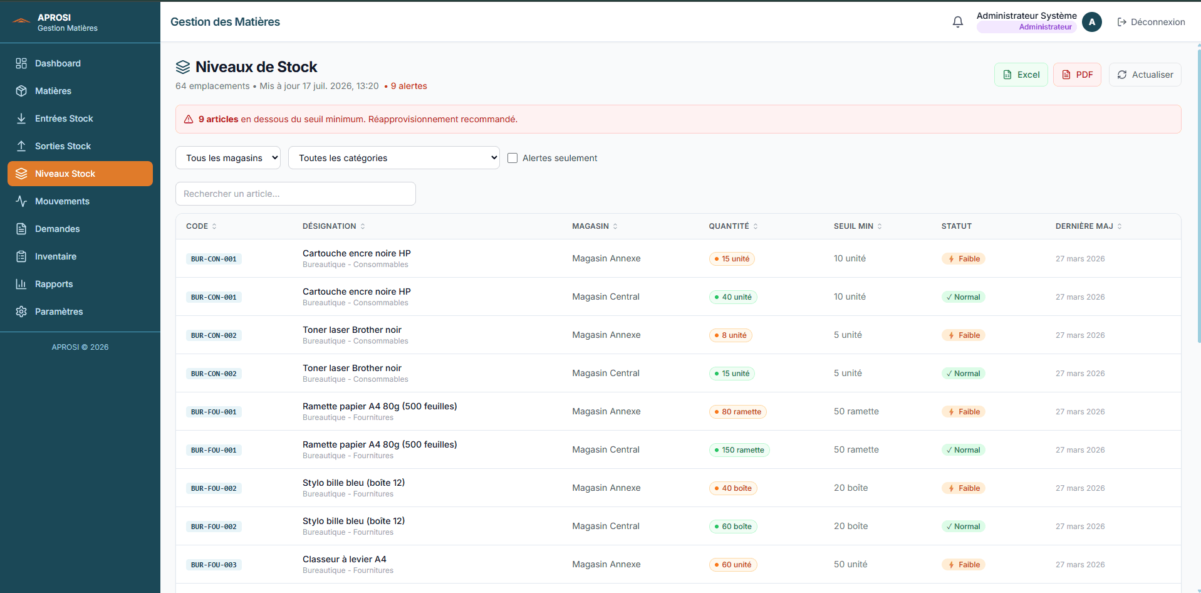Click the PDF file icon
The height and width of the screenshot is (593, 1201).
pyautogui.click(x=1066, y=75)
